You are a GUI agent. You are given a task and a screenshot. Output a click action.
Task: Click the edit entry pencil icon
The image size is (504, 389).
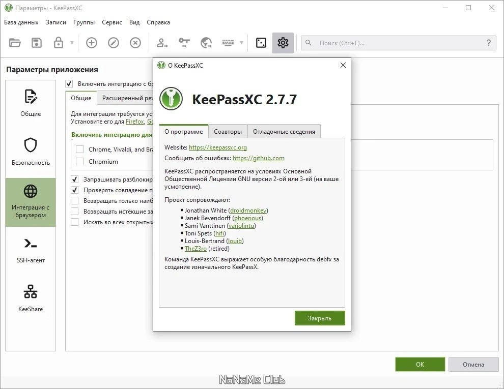114,43
